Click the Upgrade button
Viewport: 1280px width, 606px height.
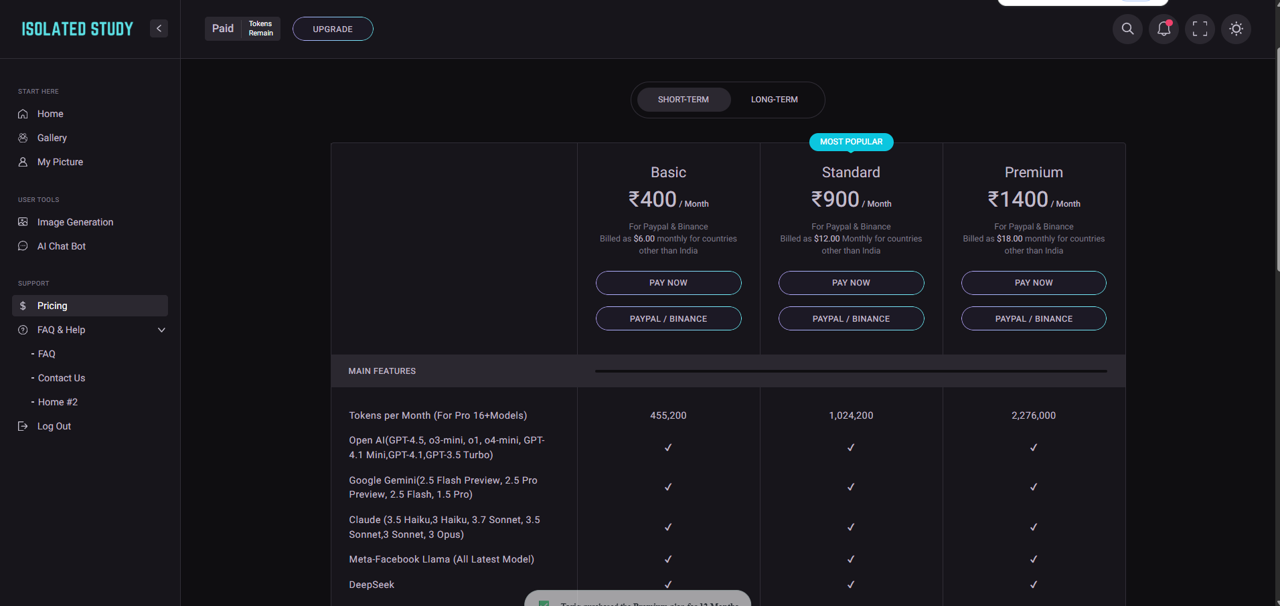[333, 29]
